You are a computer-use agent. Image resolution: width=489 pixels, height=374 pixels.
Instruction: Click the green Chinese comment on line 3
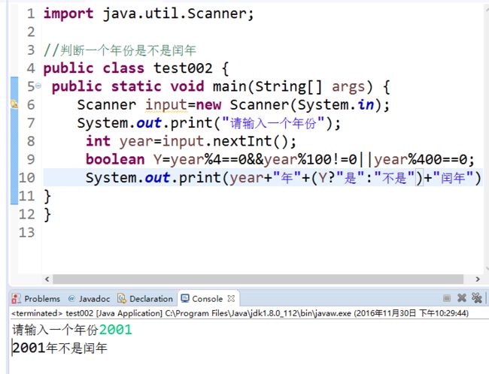point(120,50)
